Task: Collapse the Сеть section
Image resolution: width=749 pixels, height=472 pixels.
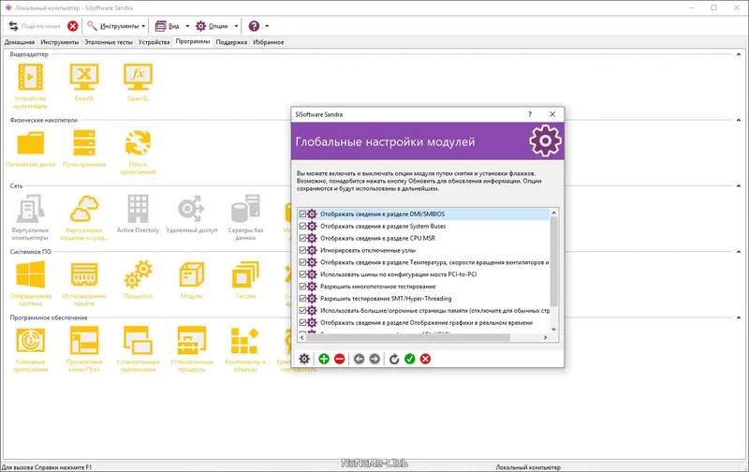Action: (739, 185)
